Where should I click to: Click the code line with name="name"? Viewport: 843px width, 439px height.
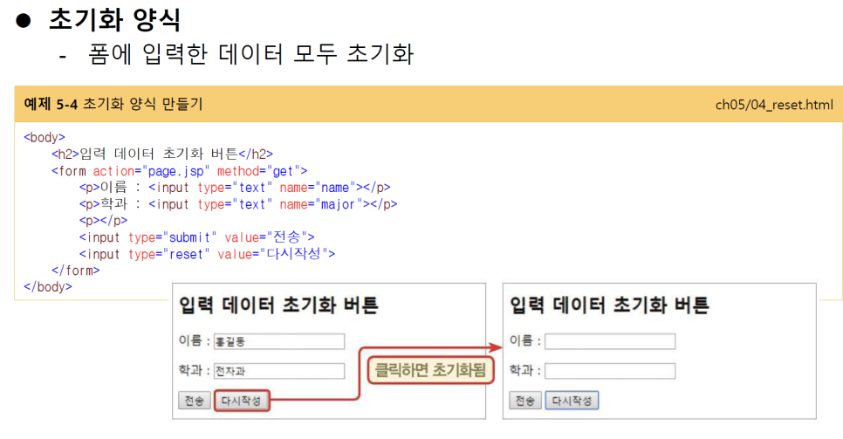coord(235,188)
